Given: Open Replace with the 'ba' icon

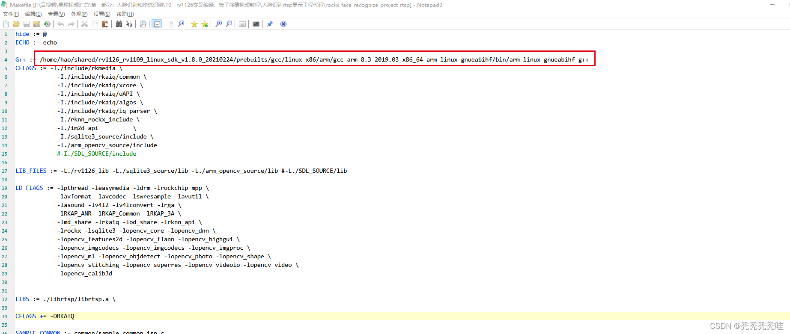Looking at the screenshot, I should [x=129, y=24].
